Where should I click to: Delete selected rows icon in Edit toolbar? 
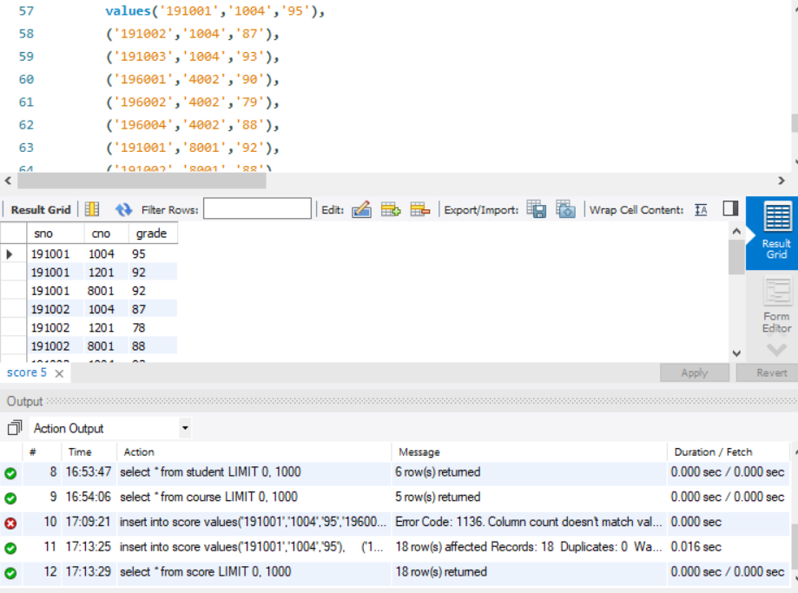point(420,209)
